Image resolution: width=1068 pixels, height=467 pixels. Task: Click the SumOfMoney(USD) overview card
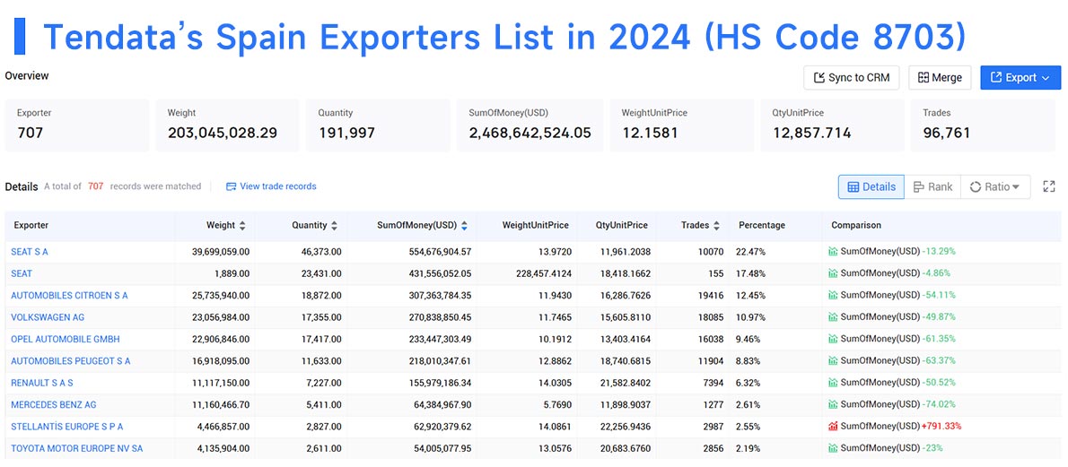coord(530,125)
